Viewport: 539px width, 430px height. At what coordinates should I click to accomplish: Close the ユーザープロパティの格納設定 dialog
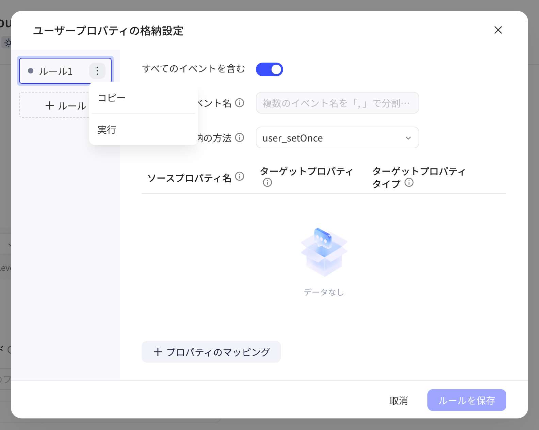coord(498,30)
